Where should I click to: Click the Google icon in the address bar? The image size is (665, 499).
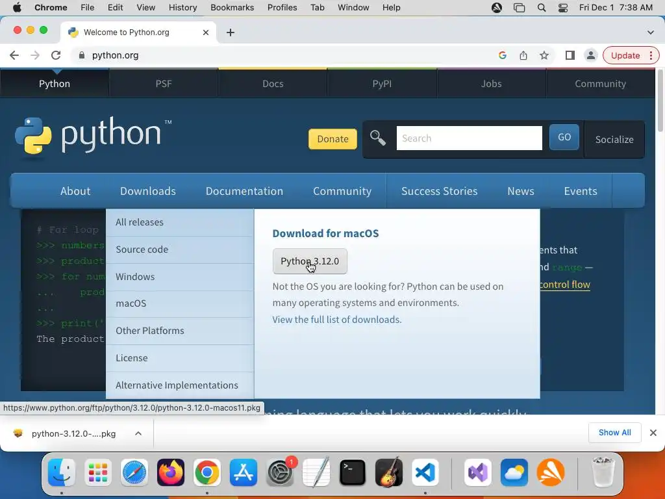point(503,55)
